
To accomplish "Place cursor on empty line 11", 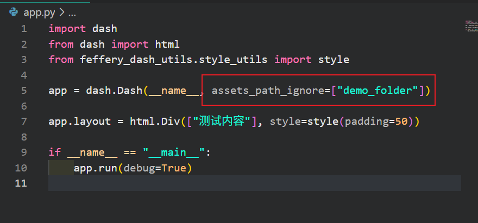I will [255, 183].
